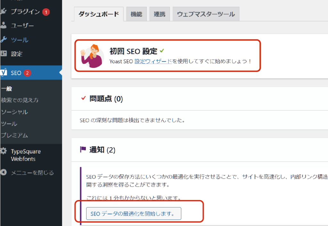Image resolution: width=328 pixels, height=226 pixels.
Task: Select the SEO sidebar menu item
Action: [x=31, y=73]
